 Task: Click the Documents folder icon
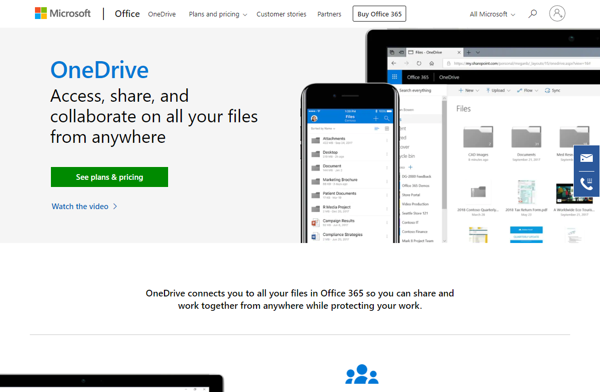(526, 137)
